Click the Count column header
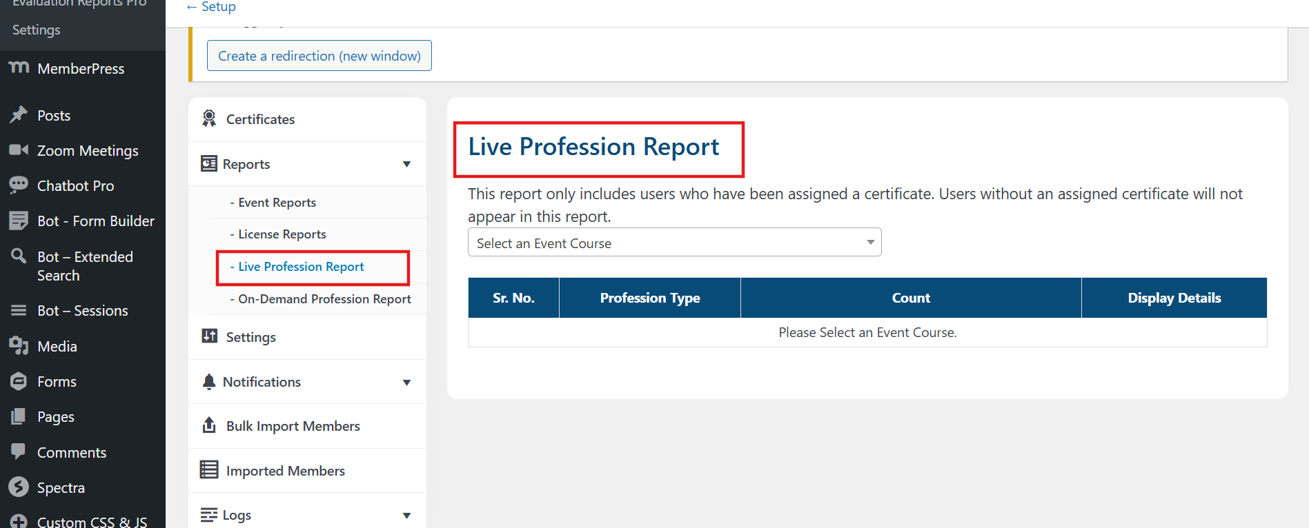1309x528 pixels. click(911, 298)
